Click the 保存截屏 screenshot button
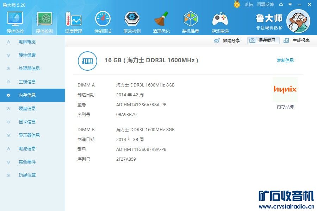Viewport: 317px width, 211px height. click(263, 40)
